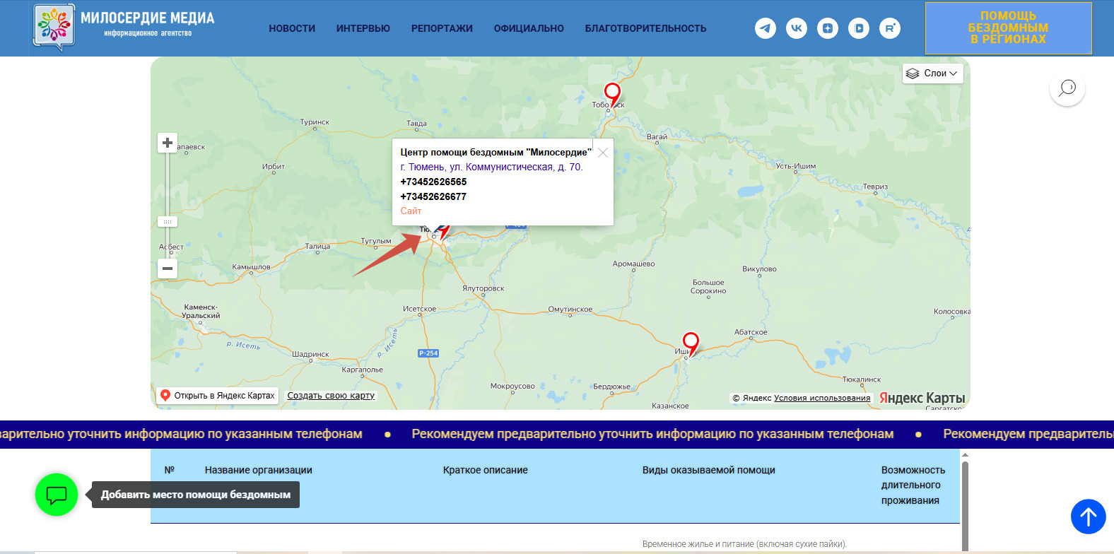Image resolution: width=1114 pixels, height=554 pixels.
Task: Click the Викулово label on map
Action: pyautogui.click(x=759, y=269)
